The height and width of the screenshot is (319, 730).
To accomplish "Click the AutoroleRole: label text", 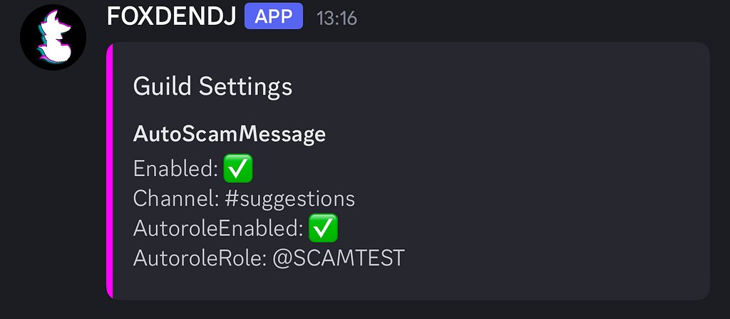I will 200,258.
